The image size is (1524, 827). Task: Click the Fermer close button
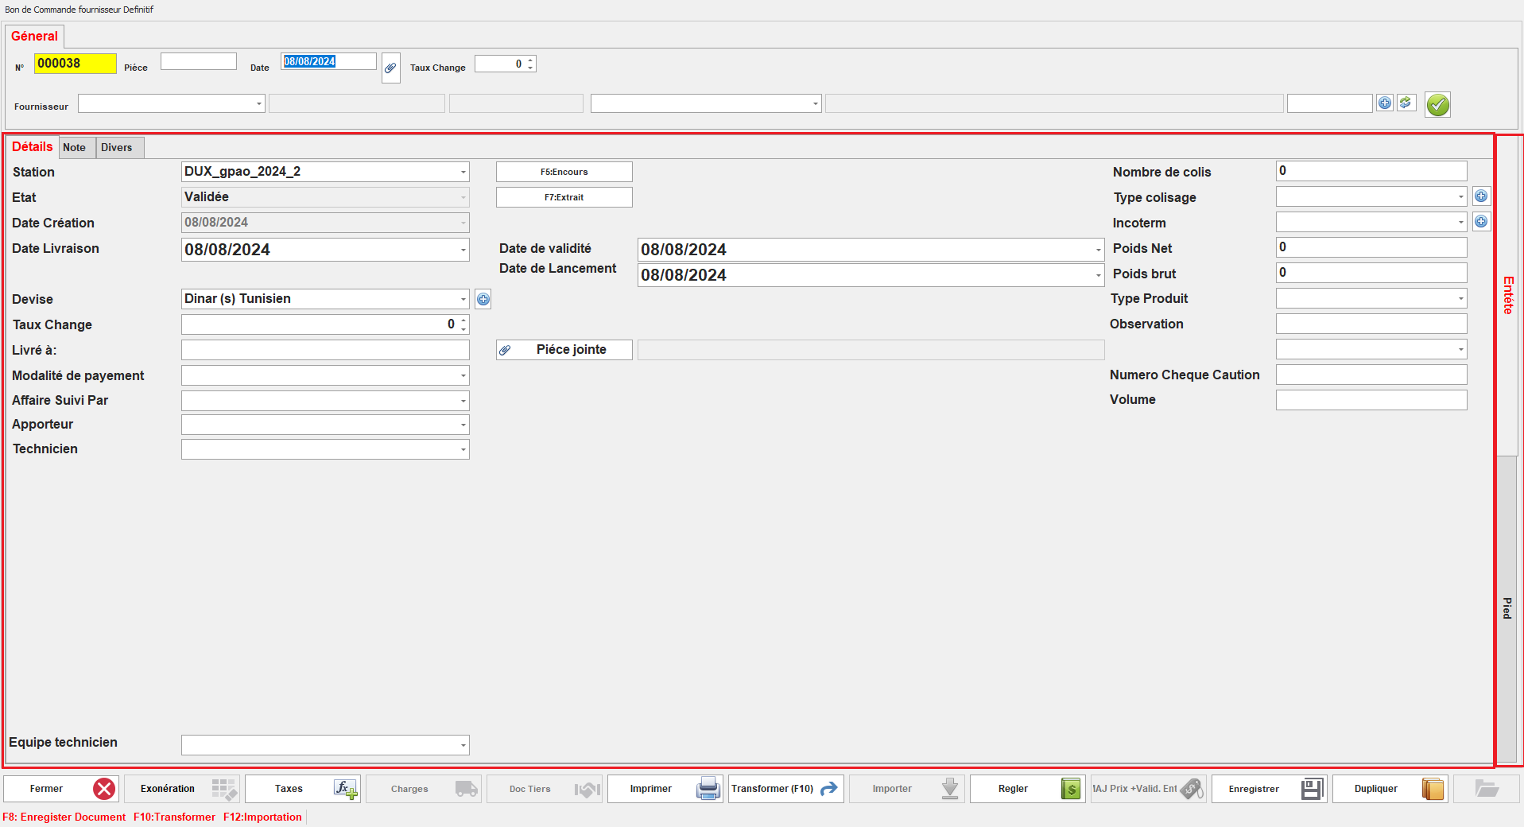pos(61,789)
